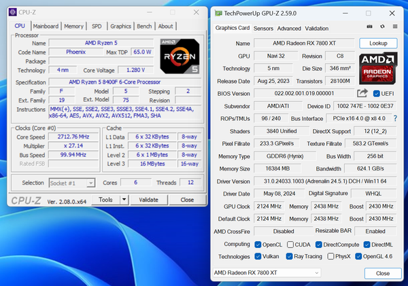408x286 pixels.
Task: Click the Level 3 cache value 16 MBytes
Action: tap(152, 164)
